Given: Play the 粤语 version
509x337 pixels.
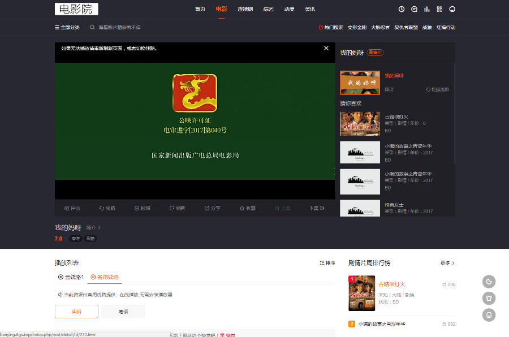Looking at the screenshot, I should coord(123,312).
